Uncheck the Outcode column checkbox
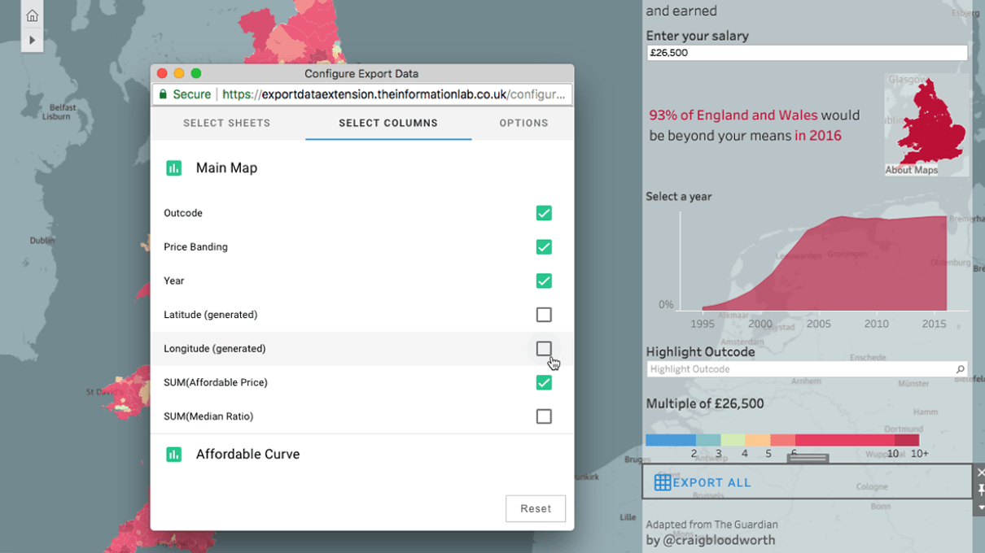This screenshot has height=553, width=985. 544,213
